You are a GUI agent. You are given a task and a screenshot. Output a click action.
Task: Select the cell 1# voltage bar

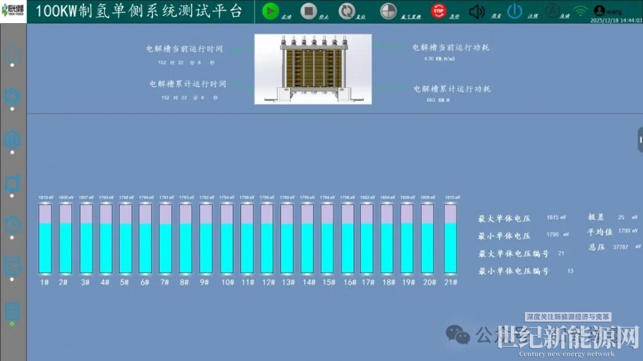(45, 238)
